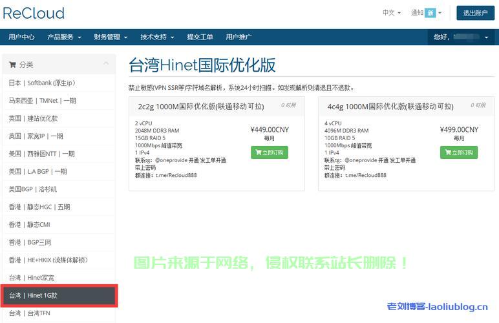Click the 4c4g 1000M国际优化版 plan title
The image size is (499, 323).
pos(390,107)
